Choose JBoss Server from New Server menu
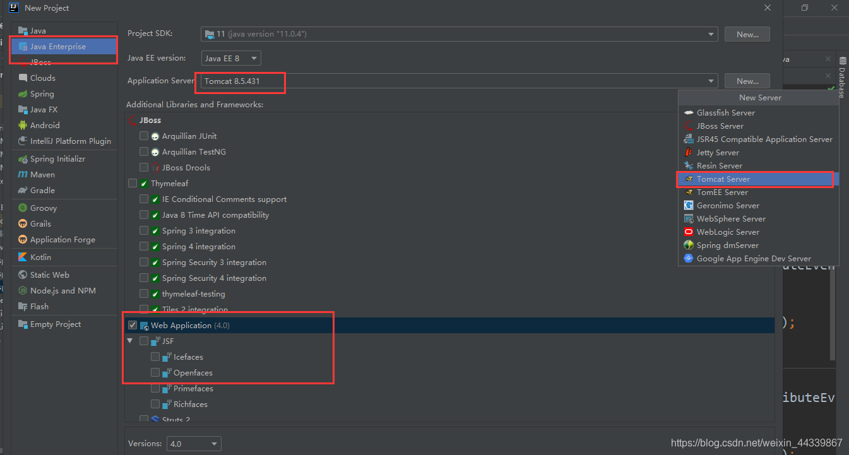Image resolution: width=849 pixels, height=455 pixels. [x=758, y=126]
